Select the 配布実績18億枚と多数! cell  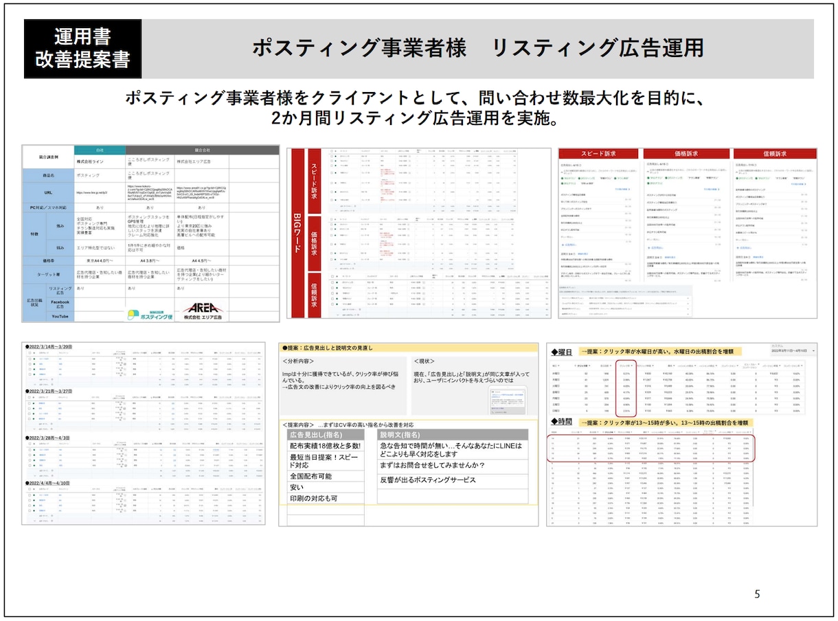click(x=326, y=446)
